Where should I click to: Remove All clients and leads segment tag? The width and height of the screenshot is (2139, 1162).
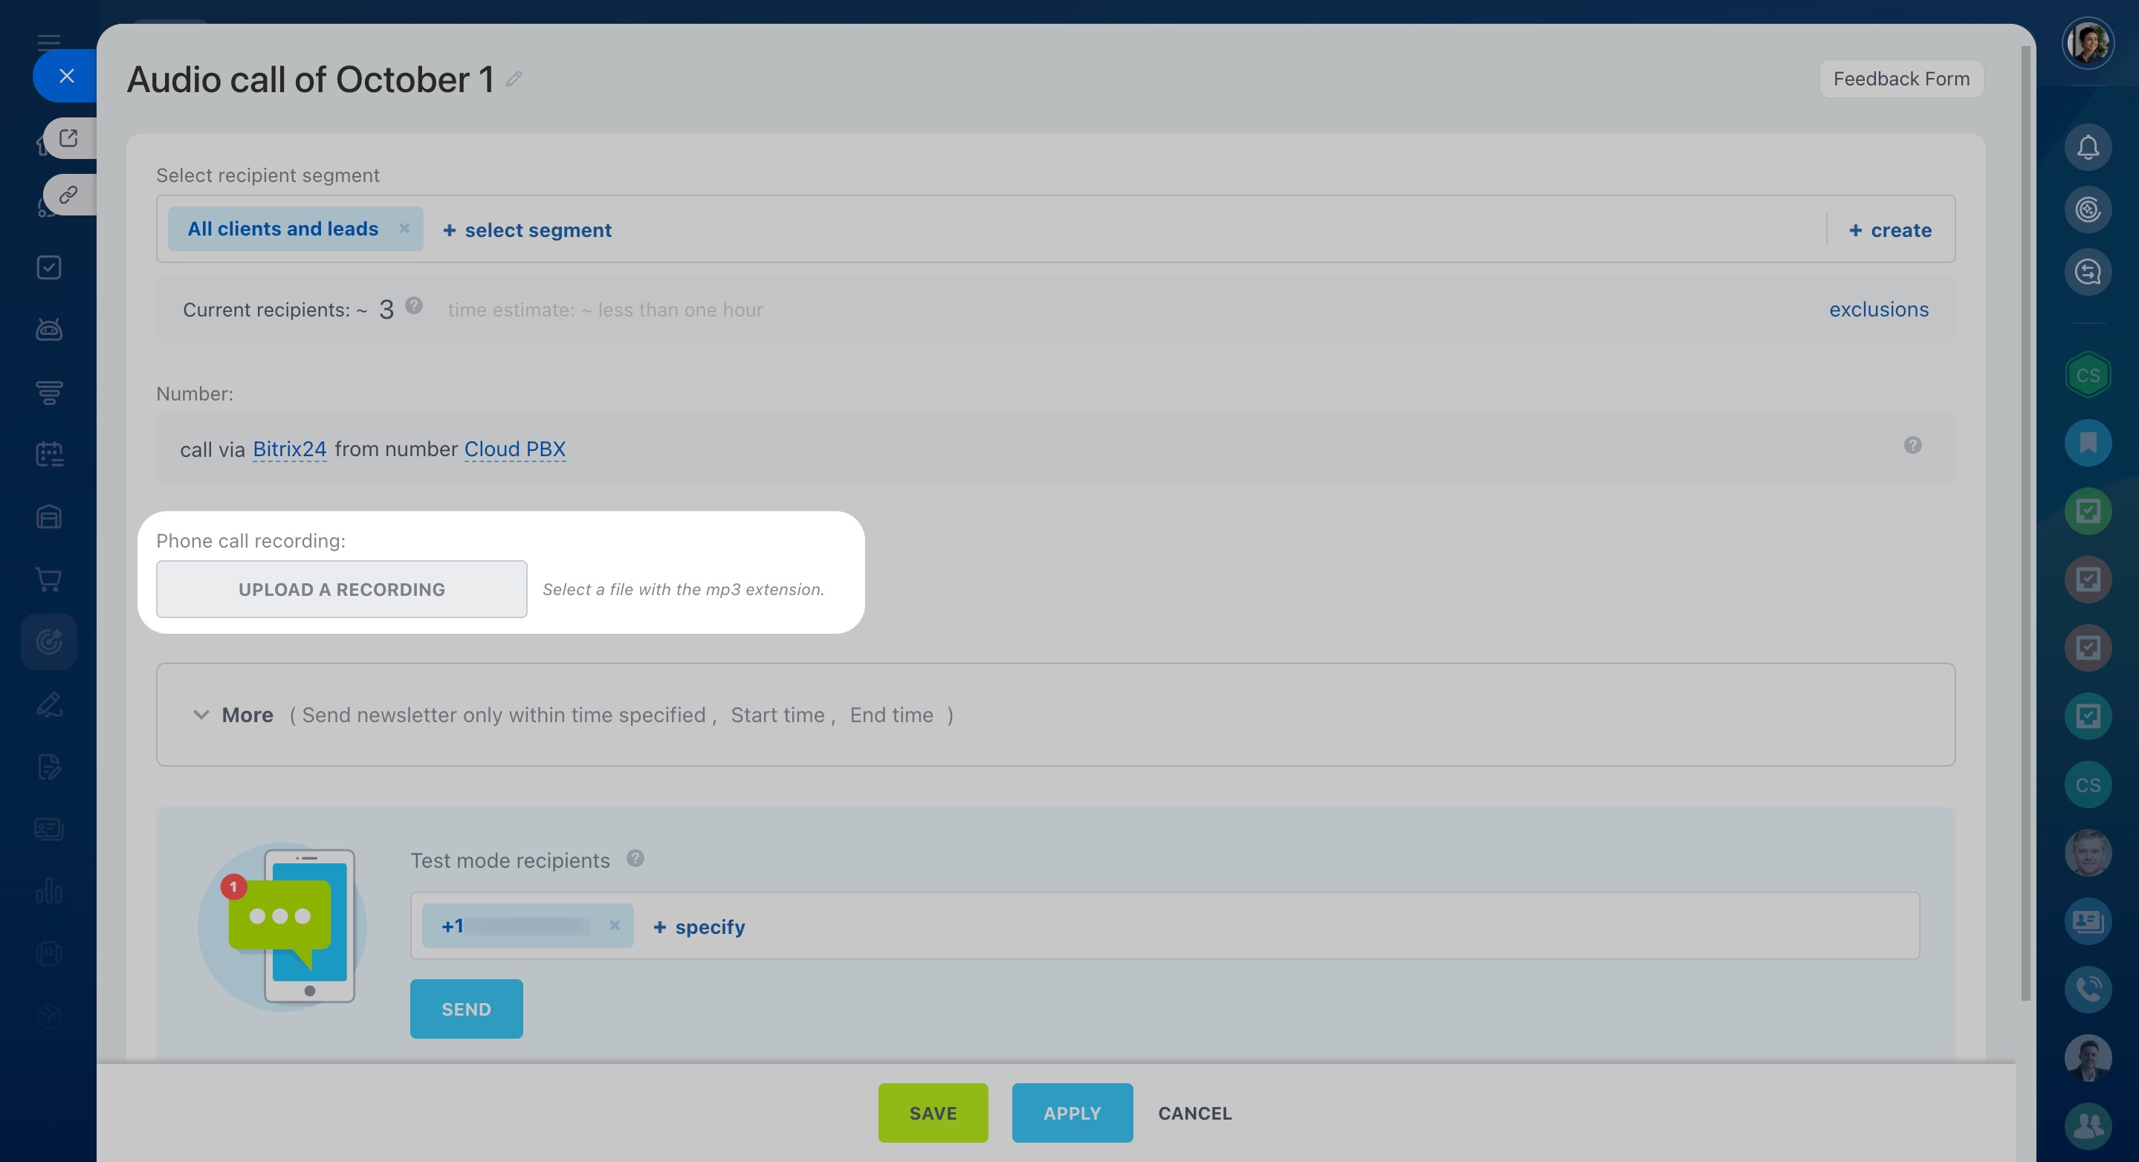coord(404,228)
